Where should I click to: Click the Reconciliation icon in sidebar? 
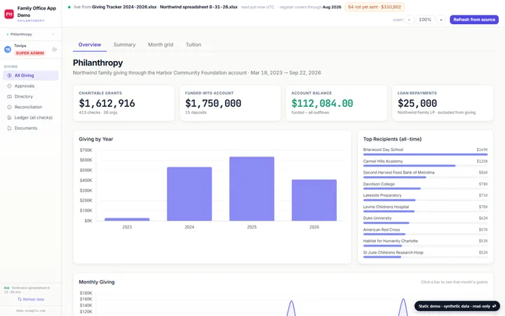[9, 107]
